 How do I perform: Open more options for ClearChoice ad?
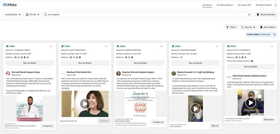click(272, 46)
